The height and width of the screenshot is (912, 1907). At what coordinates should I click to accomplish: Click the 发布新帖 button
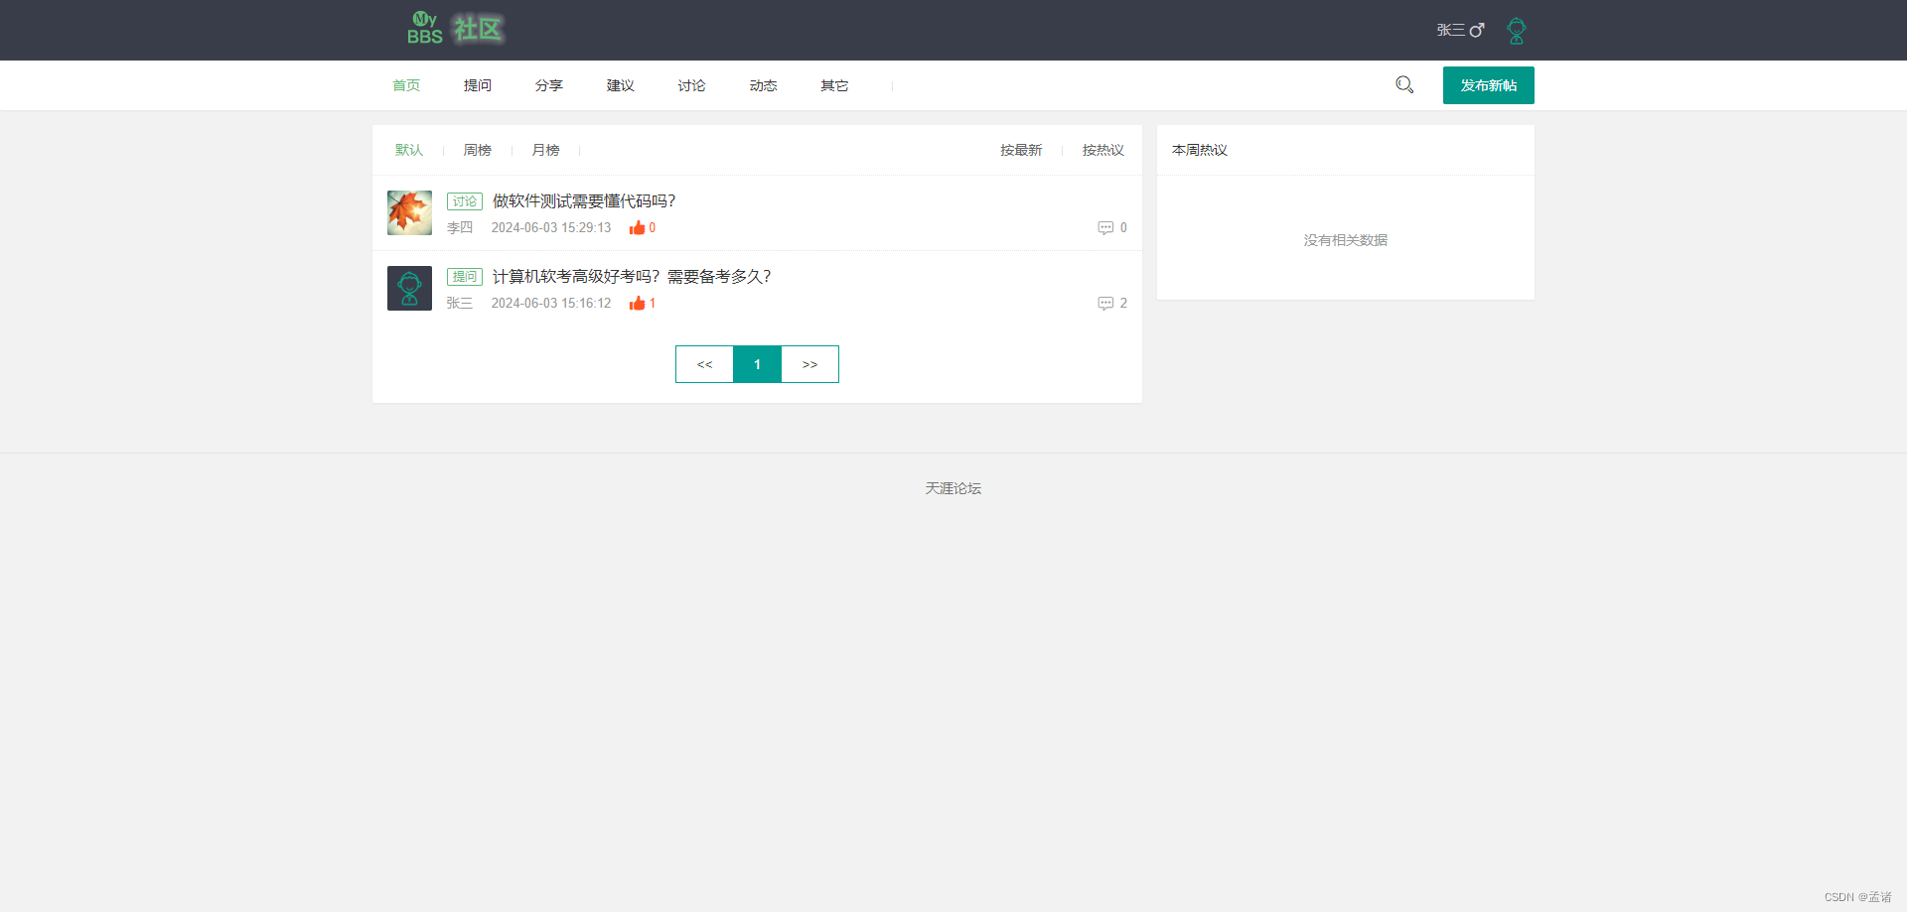pos(1488,85)
